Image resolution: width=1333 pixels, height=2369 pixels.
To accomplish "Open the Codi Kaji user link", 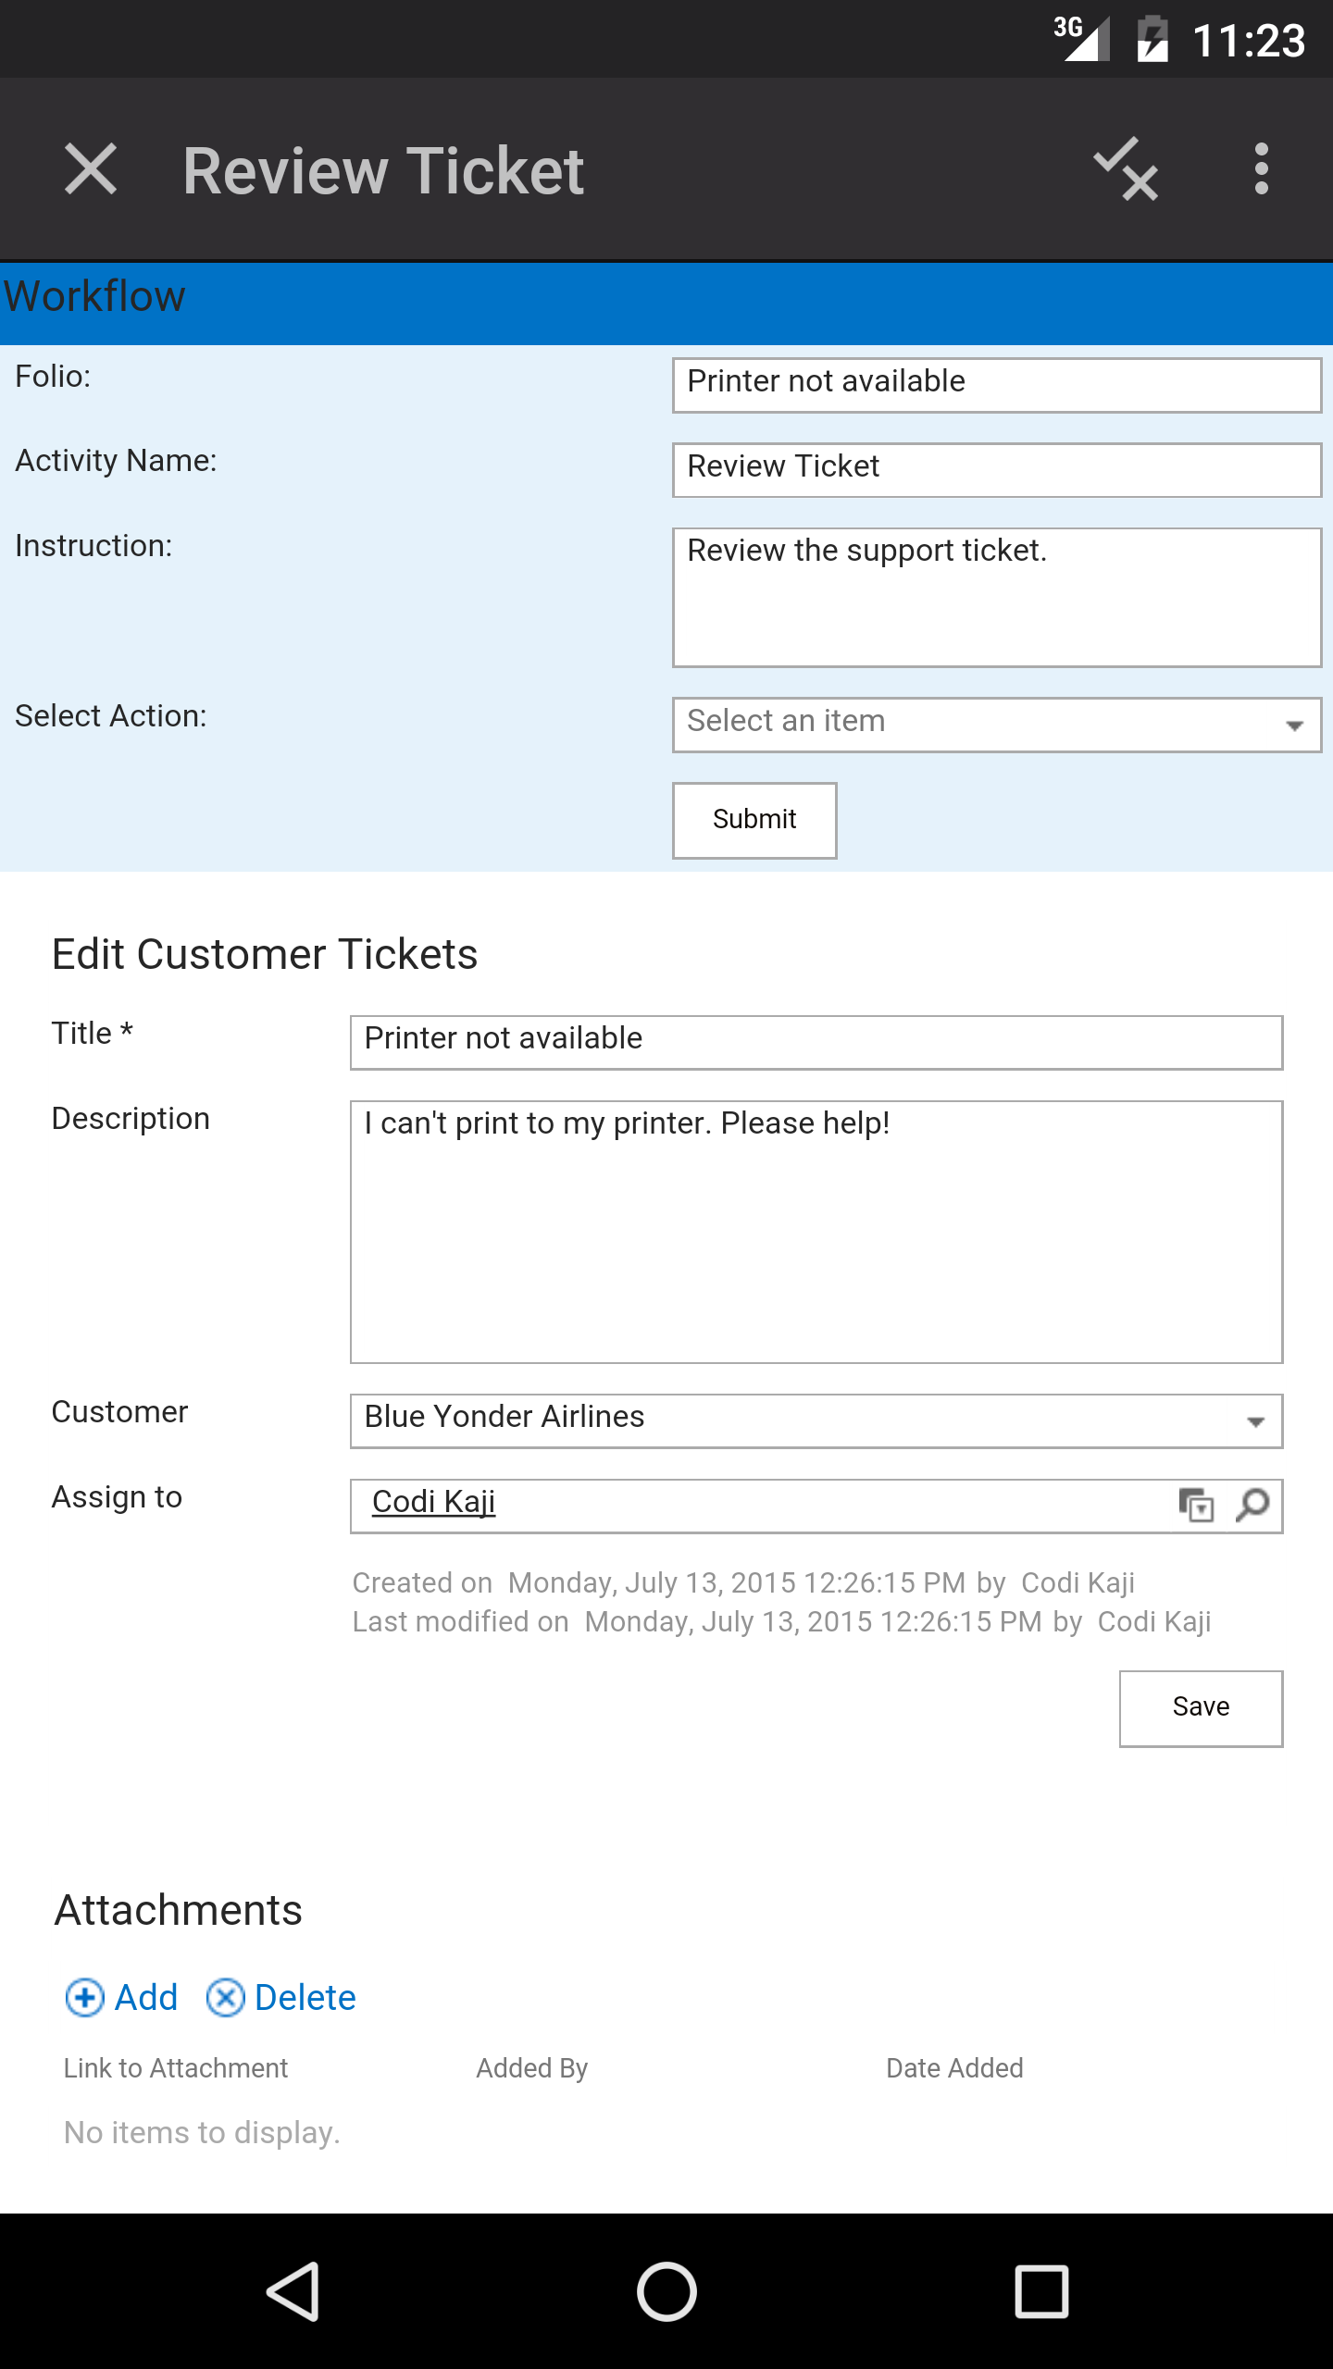I will pos(433,1502).
